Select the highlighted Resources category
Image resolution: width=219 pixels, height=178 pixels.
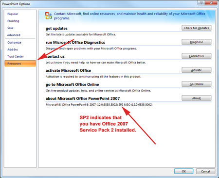20,64
